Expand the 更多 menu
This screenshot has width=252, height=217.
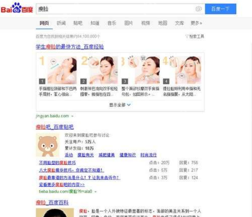(196, 23)
